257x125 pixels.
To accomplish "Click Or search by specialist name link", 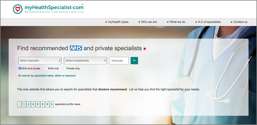I will 47,75.
